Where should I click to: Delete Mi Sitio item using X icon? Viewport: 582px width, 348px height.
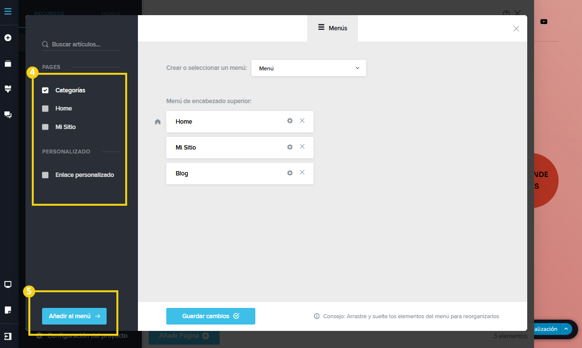[302, 147]
